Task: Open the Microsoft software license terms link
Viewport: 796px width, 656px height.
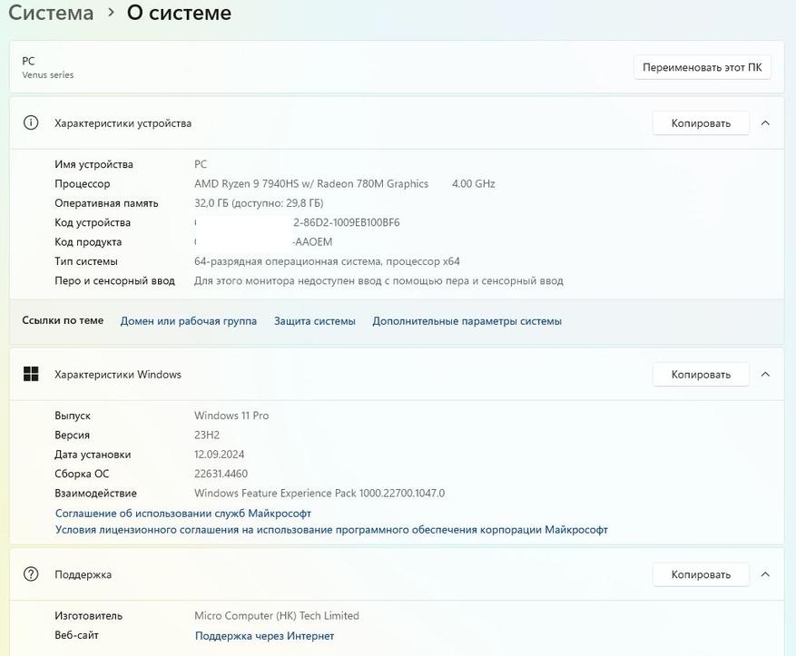Action: point(331,529)
